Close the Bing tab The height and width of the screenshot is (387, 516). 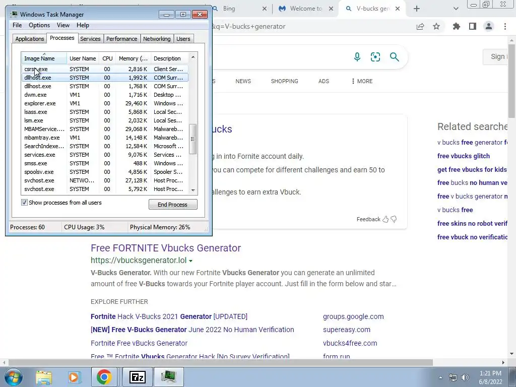click(265, 9)
